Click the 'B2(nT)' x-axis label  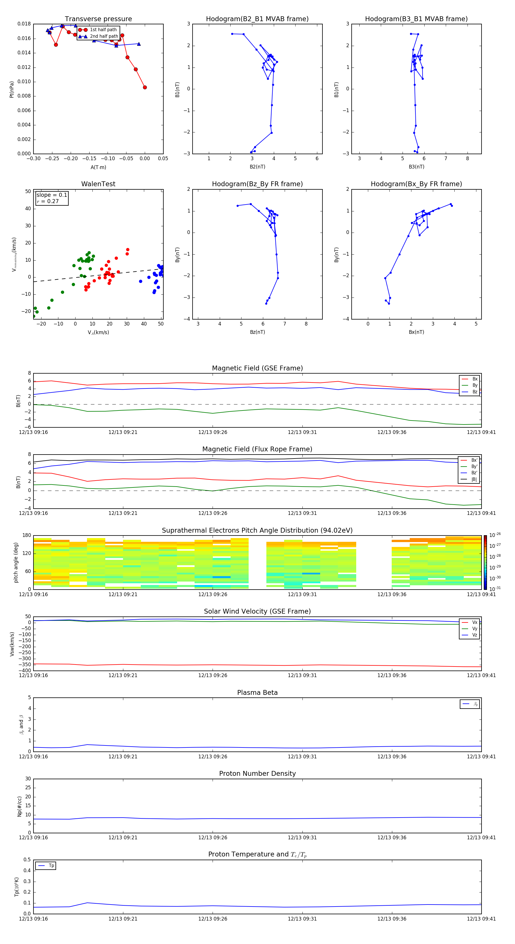[x=257, y=167]
